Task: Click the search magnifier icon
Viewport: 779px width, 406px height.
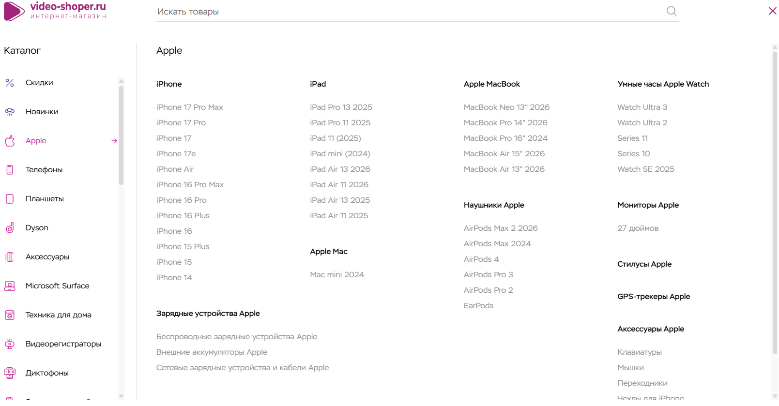Action: pyautogui.click(x=671, y=11)
